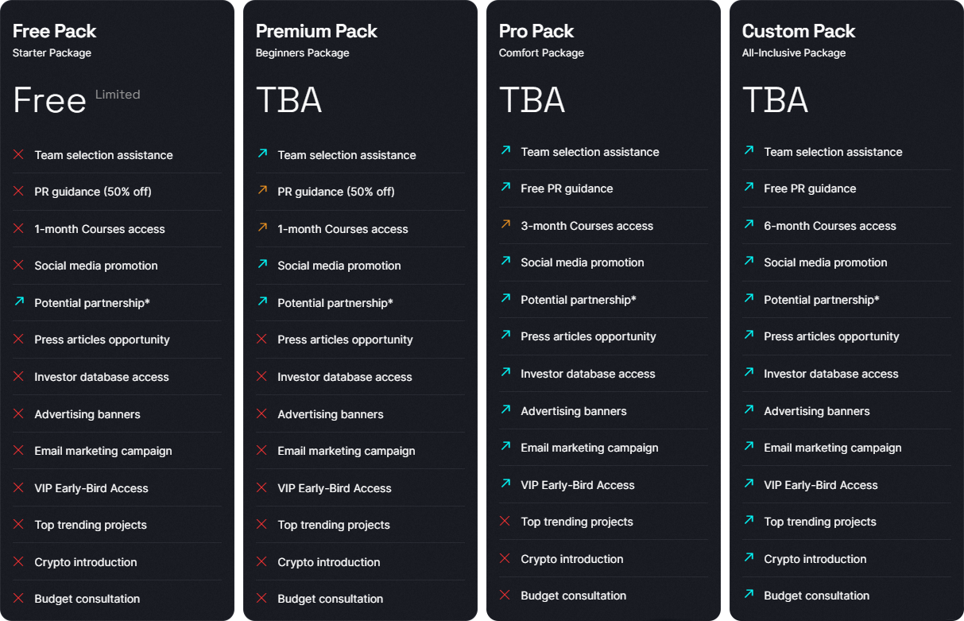Open the Pro Pack heading
Screen dimensions: 964x621
[536, 31]
